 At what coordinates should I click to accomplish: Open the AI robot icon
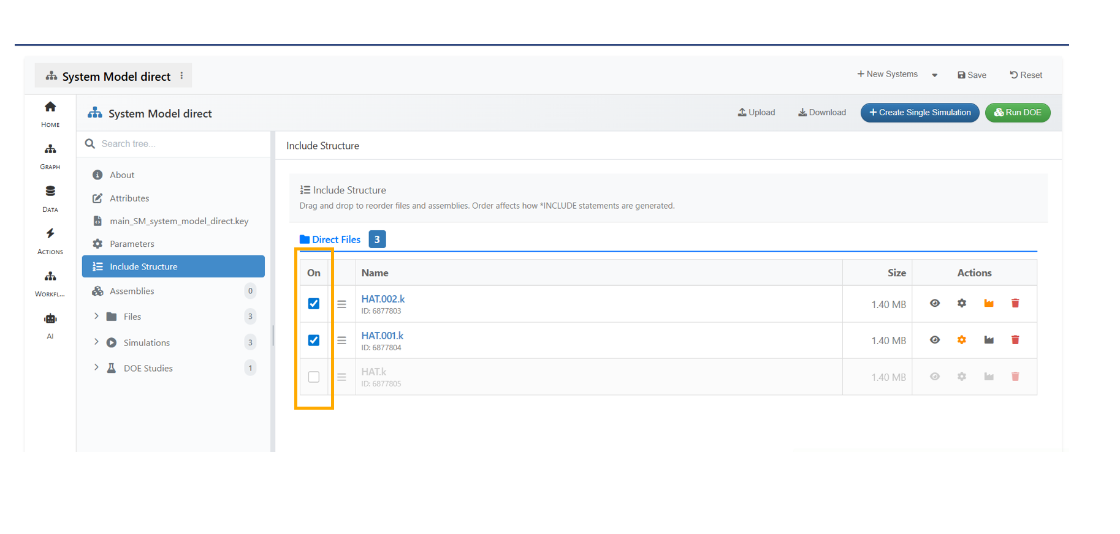coord(50,319)
